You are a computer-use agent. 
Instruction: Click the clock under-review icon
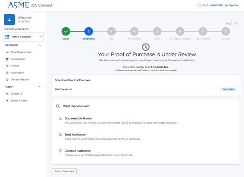click(x=146, y=47)
